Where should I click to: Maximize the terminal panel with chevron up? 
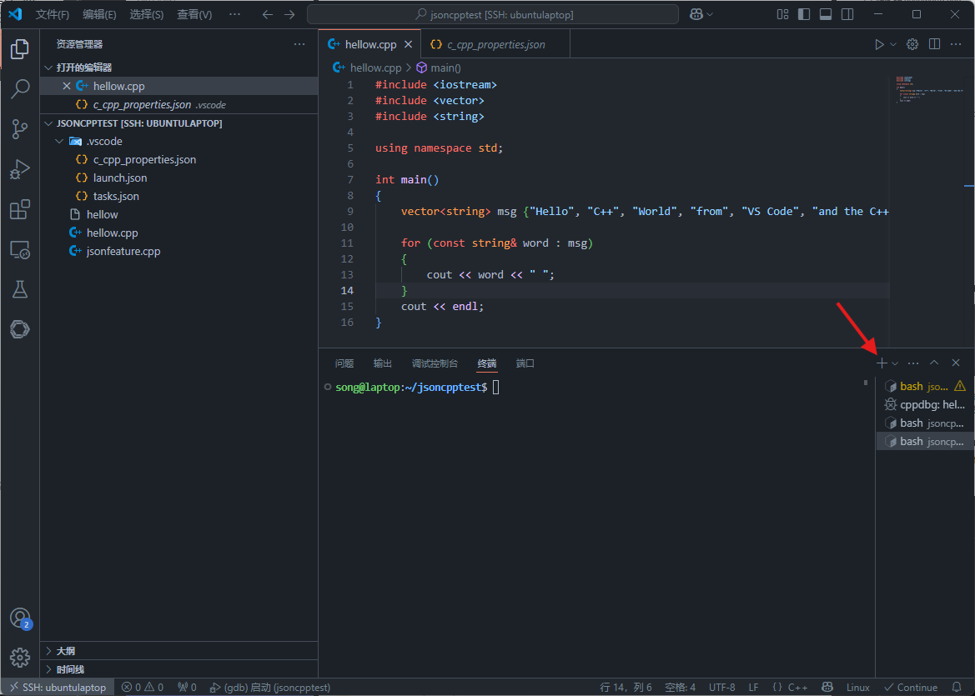coord(934,363)
